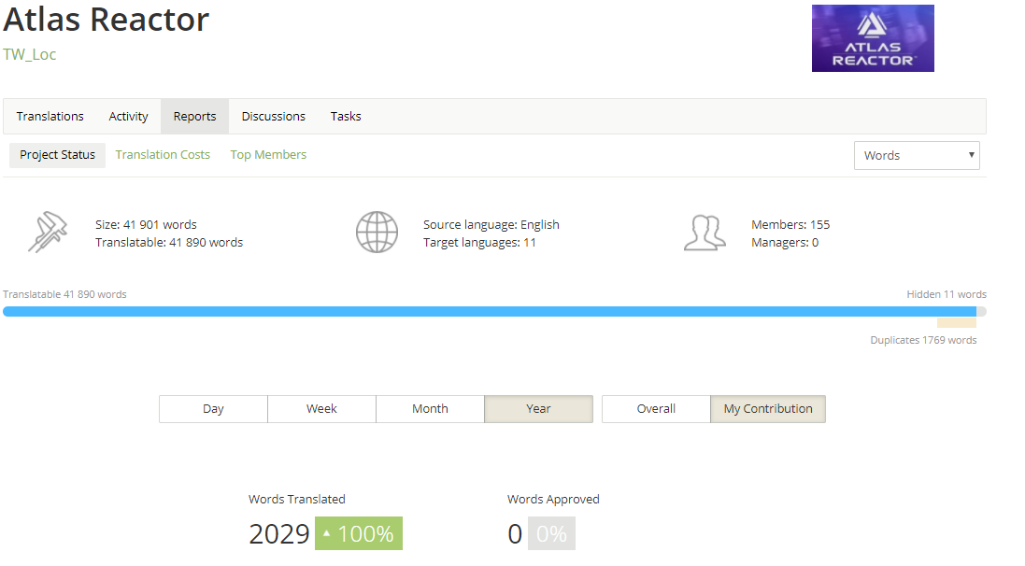The image size is (1025, 566).
Task: Click the blue translatable words progress bar
Action: click(489, 312)
